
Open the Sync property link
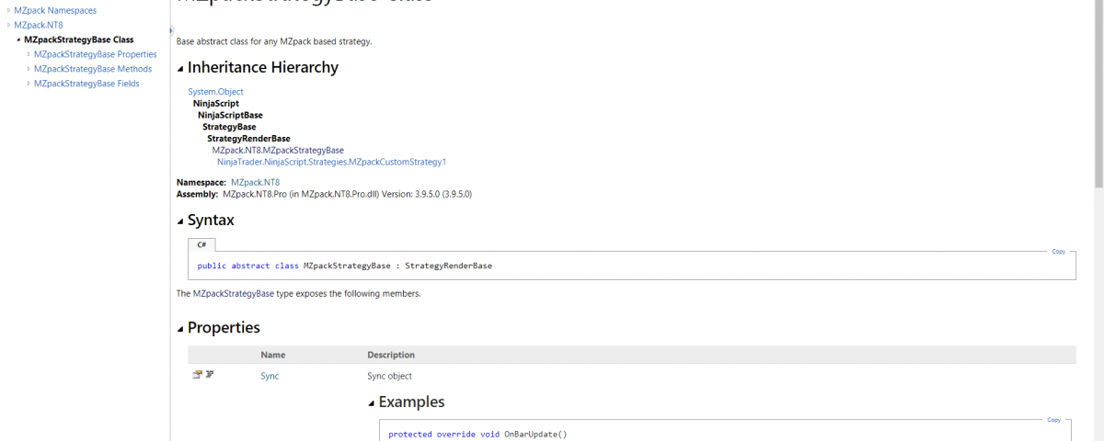pyautogui.click(x=270, y=376)
